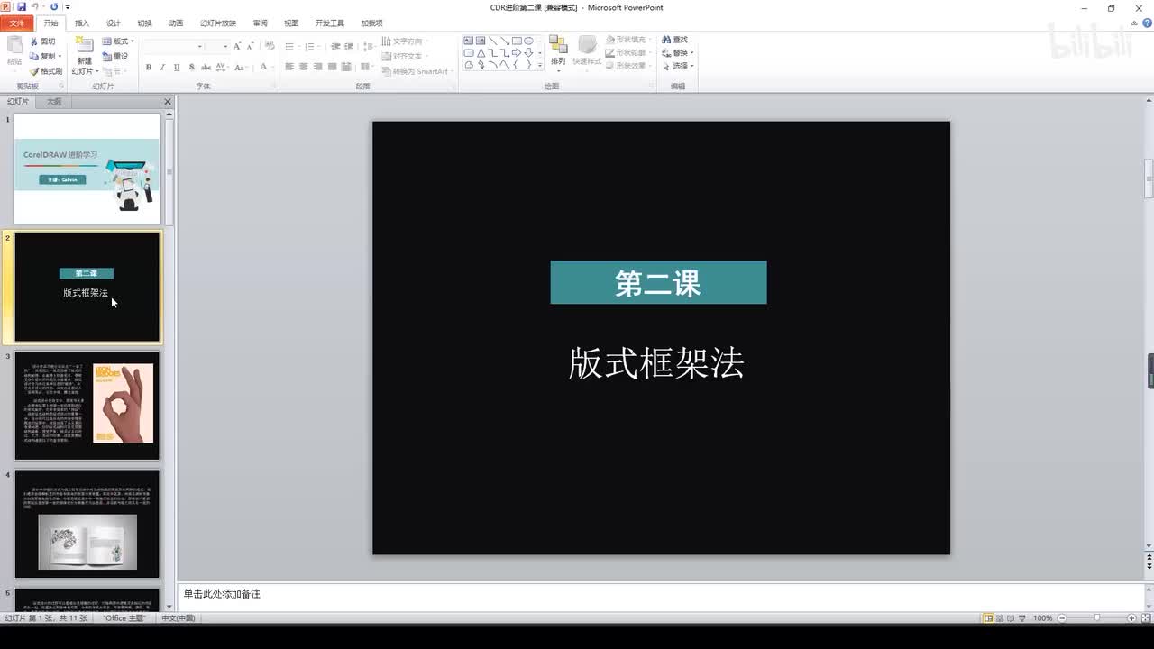Click the zoom in plus button

(x=1131, y=618)
